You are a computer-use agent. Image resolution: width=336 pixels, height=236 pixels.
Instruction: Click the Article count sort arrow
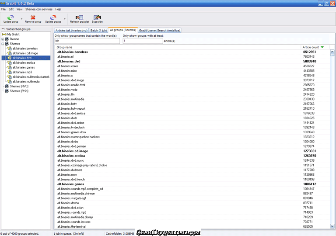click(x=322, y=47)
